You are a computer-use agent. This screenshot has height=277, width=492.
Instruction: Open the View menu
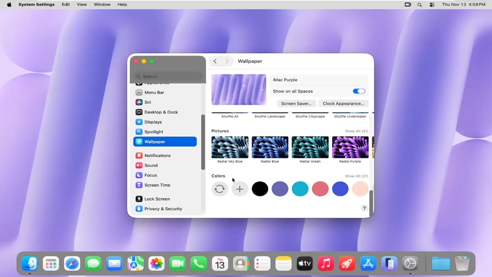81,4
